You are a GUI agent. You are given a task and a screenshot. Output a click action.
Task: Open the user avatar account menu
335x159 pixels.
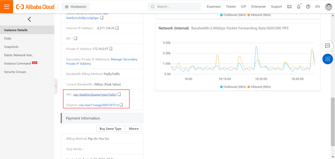click(x=329, y=7)
